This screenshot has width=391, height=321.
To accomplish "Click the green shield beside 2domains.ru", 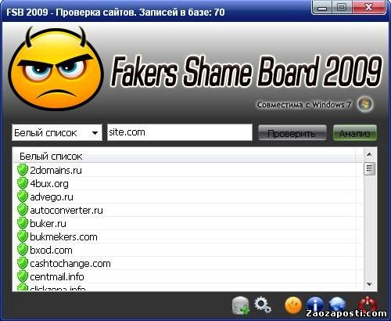I will click(23, 170).
